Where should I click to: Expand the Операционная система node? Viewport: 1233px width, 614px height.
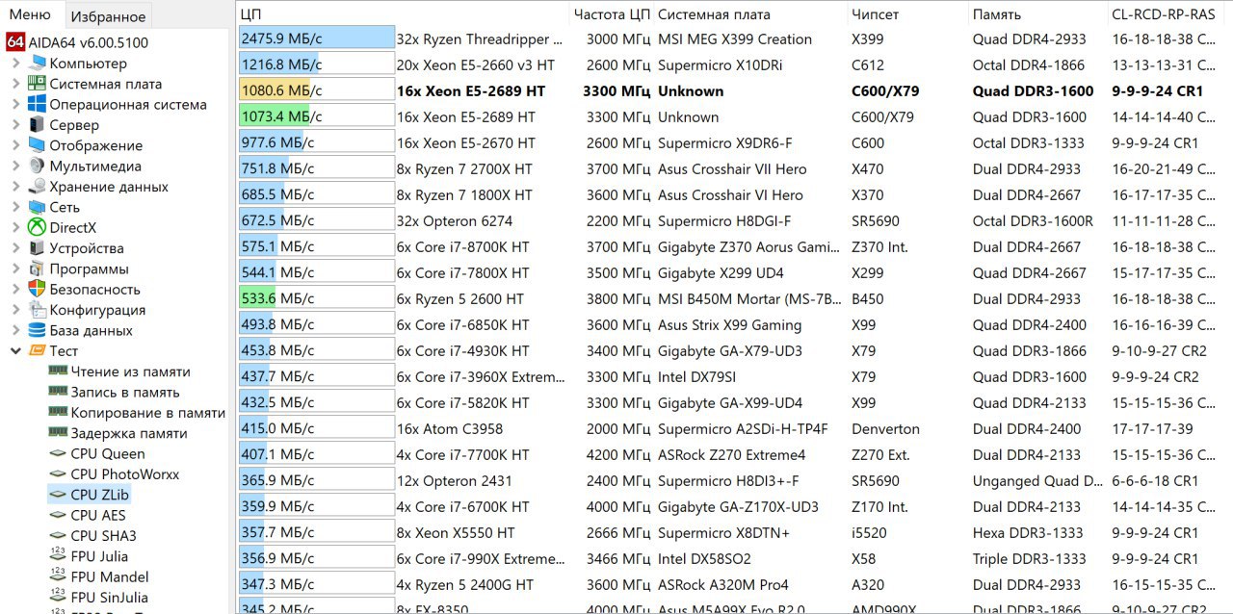point(15,104)
